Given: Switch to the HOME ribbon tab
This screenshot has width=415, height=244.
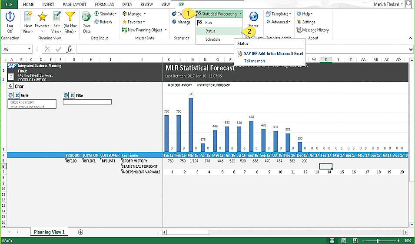Looking at the screenshot, I should click(x=28, y=4).
